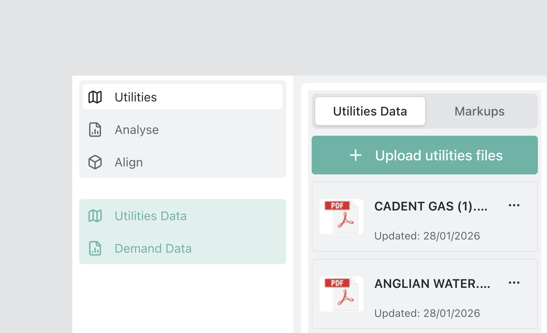Switch to the Markups tab
Screen dimensions: 547x333
tap(479, 111)
